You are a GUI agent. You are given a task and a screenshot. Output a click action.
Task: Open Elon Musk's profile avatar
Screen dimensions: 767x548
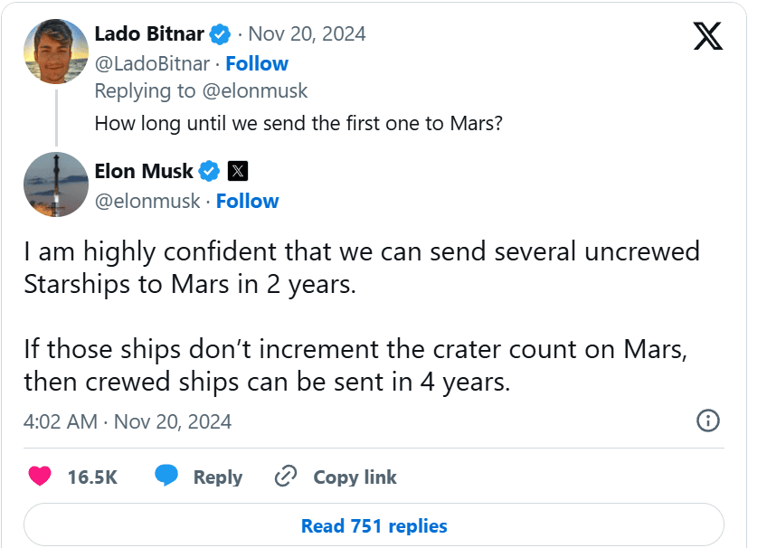pos(54,184)
